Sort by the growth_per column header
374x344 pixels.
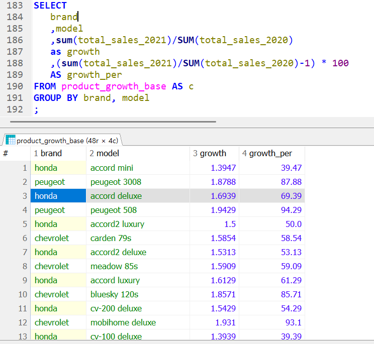tap(272, 153)
